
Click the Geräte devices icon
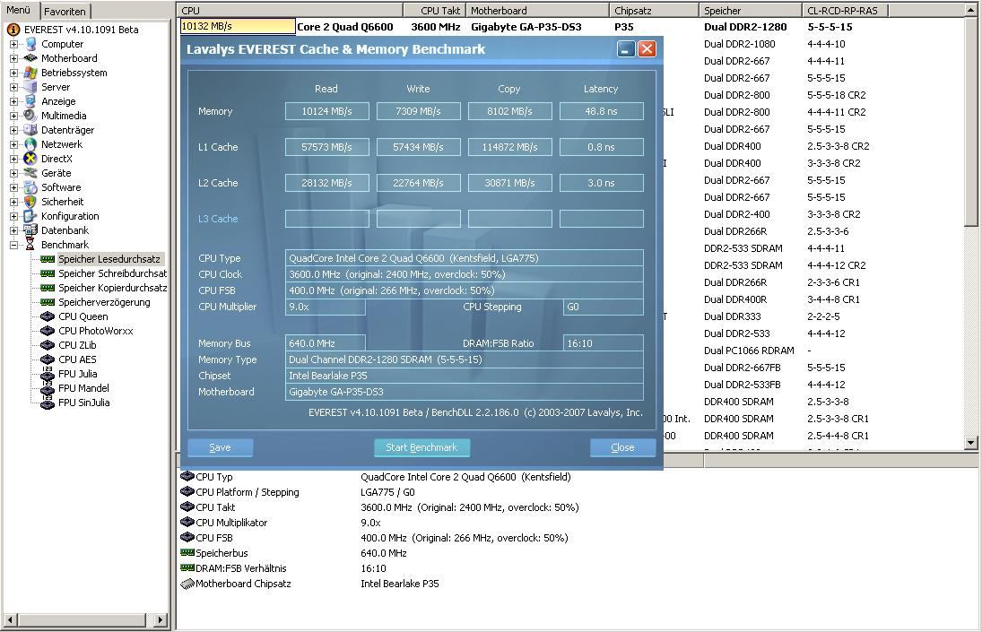[x=30, y=173]
